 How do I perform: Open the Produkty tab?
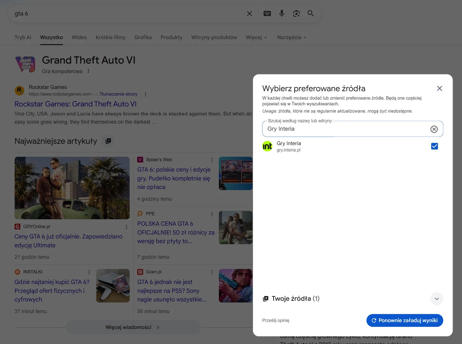coord(171,37)
